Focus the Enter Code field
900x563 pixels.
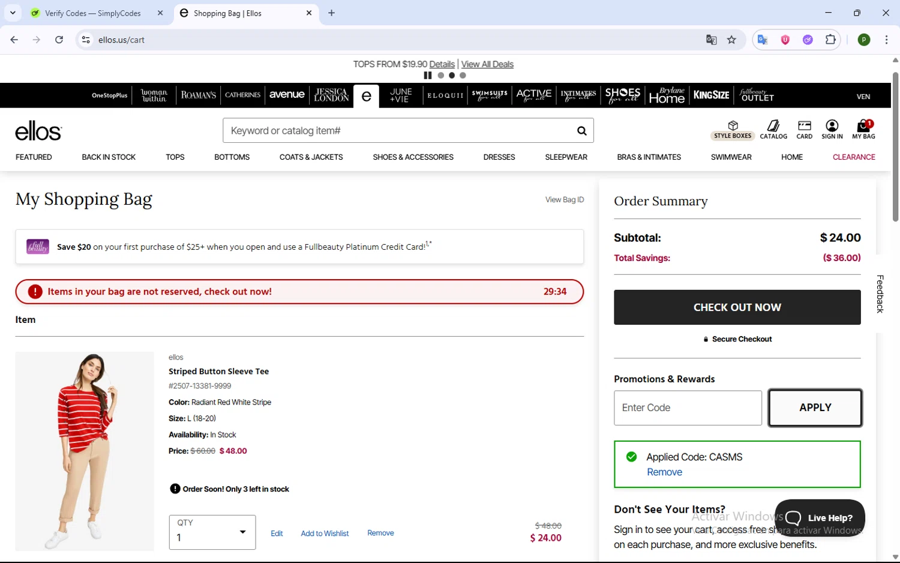coord(688,408)
